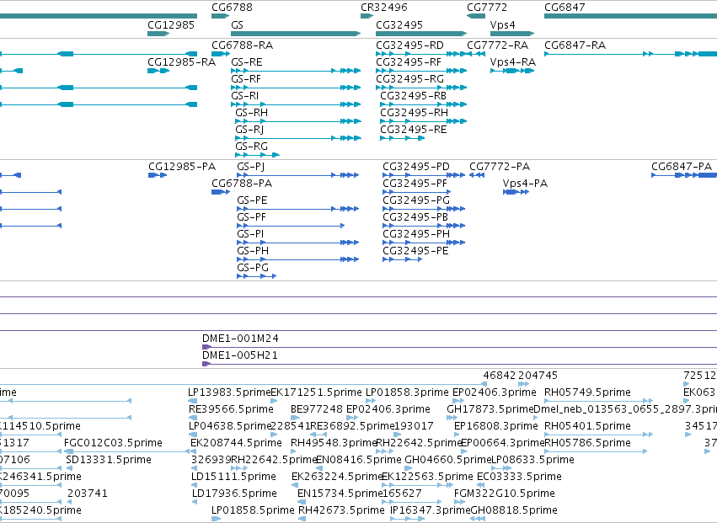The height and width of the screenshot is (523, 717).
Task: Select the CG6847 gene label
Action: click(565, 8)
